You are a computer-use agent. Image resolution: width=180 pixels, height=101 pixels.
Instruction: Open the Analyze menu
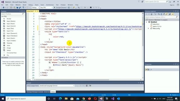coord(63,5)
